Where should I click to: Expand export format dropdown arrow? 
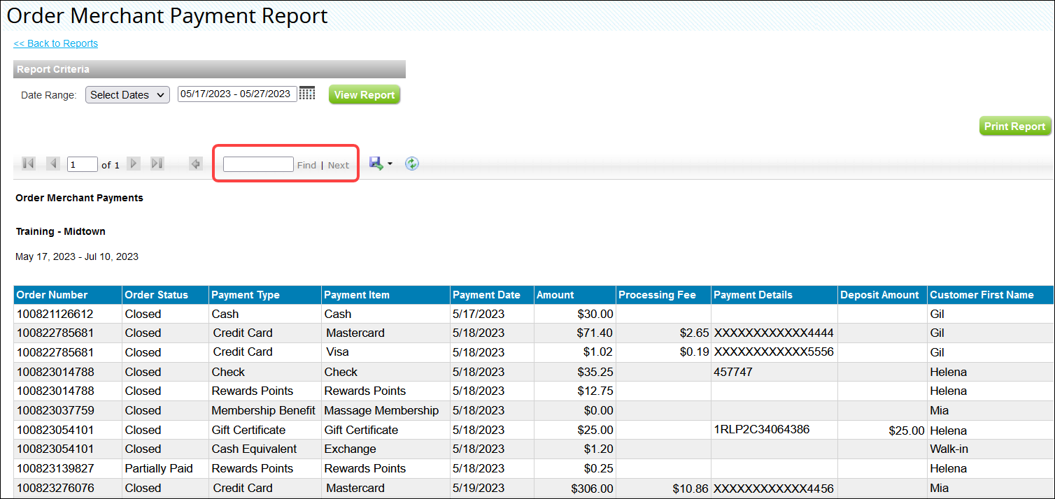390,164
